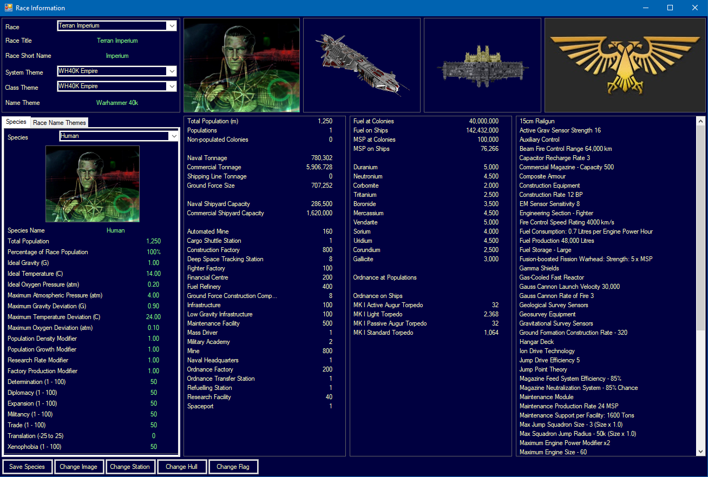Image resolution: width=708 pixels, height=477 pixels.
Task: Select the Commercial Tonnage row
Action: (264, 167)
